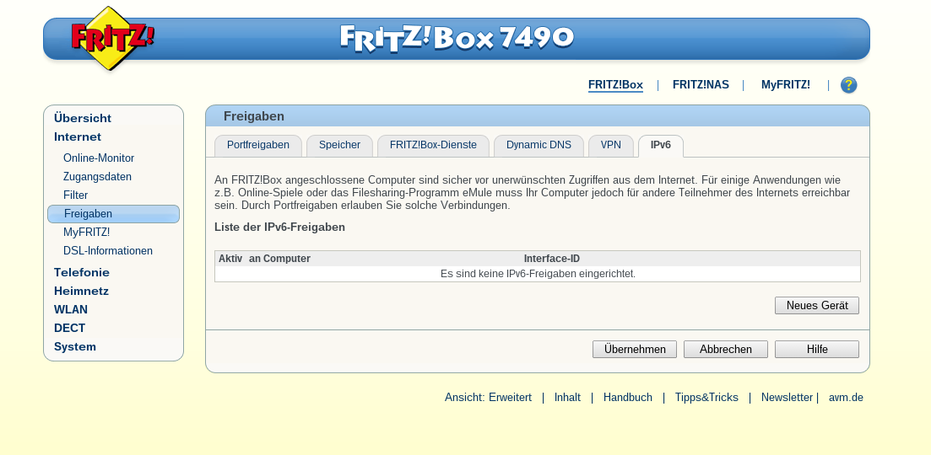This screenshot has height=455, width=931.
Task: Select Zugangsdaten in the Internet menu
Action: tap(97, 177)
